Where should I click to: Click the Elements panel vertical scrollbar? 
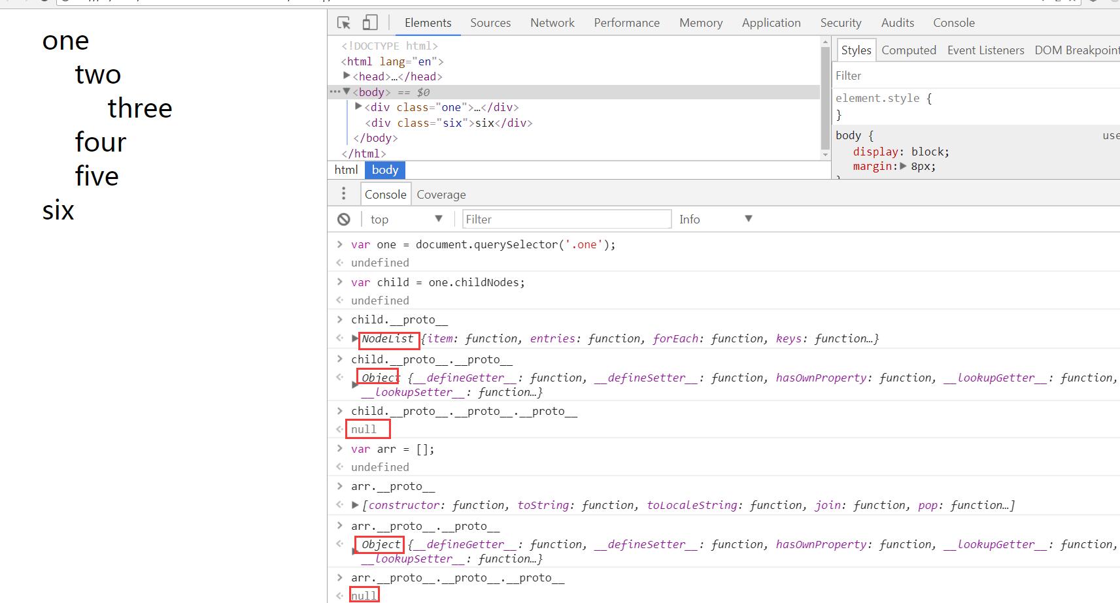(825, 97)
